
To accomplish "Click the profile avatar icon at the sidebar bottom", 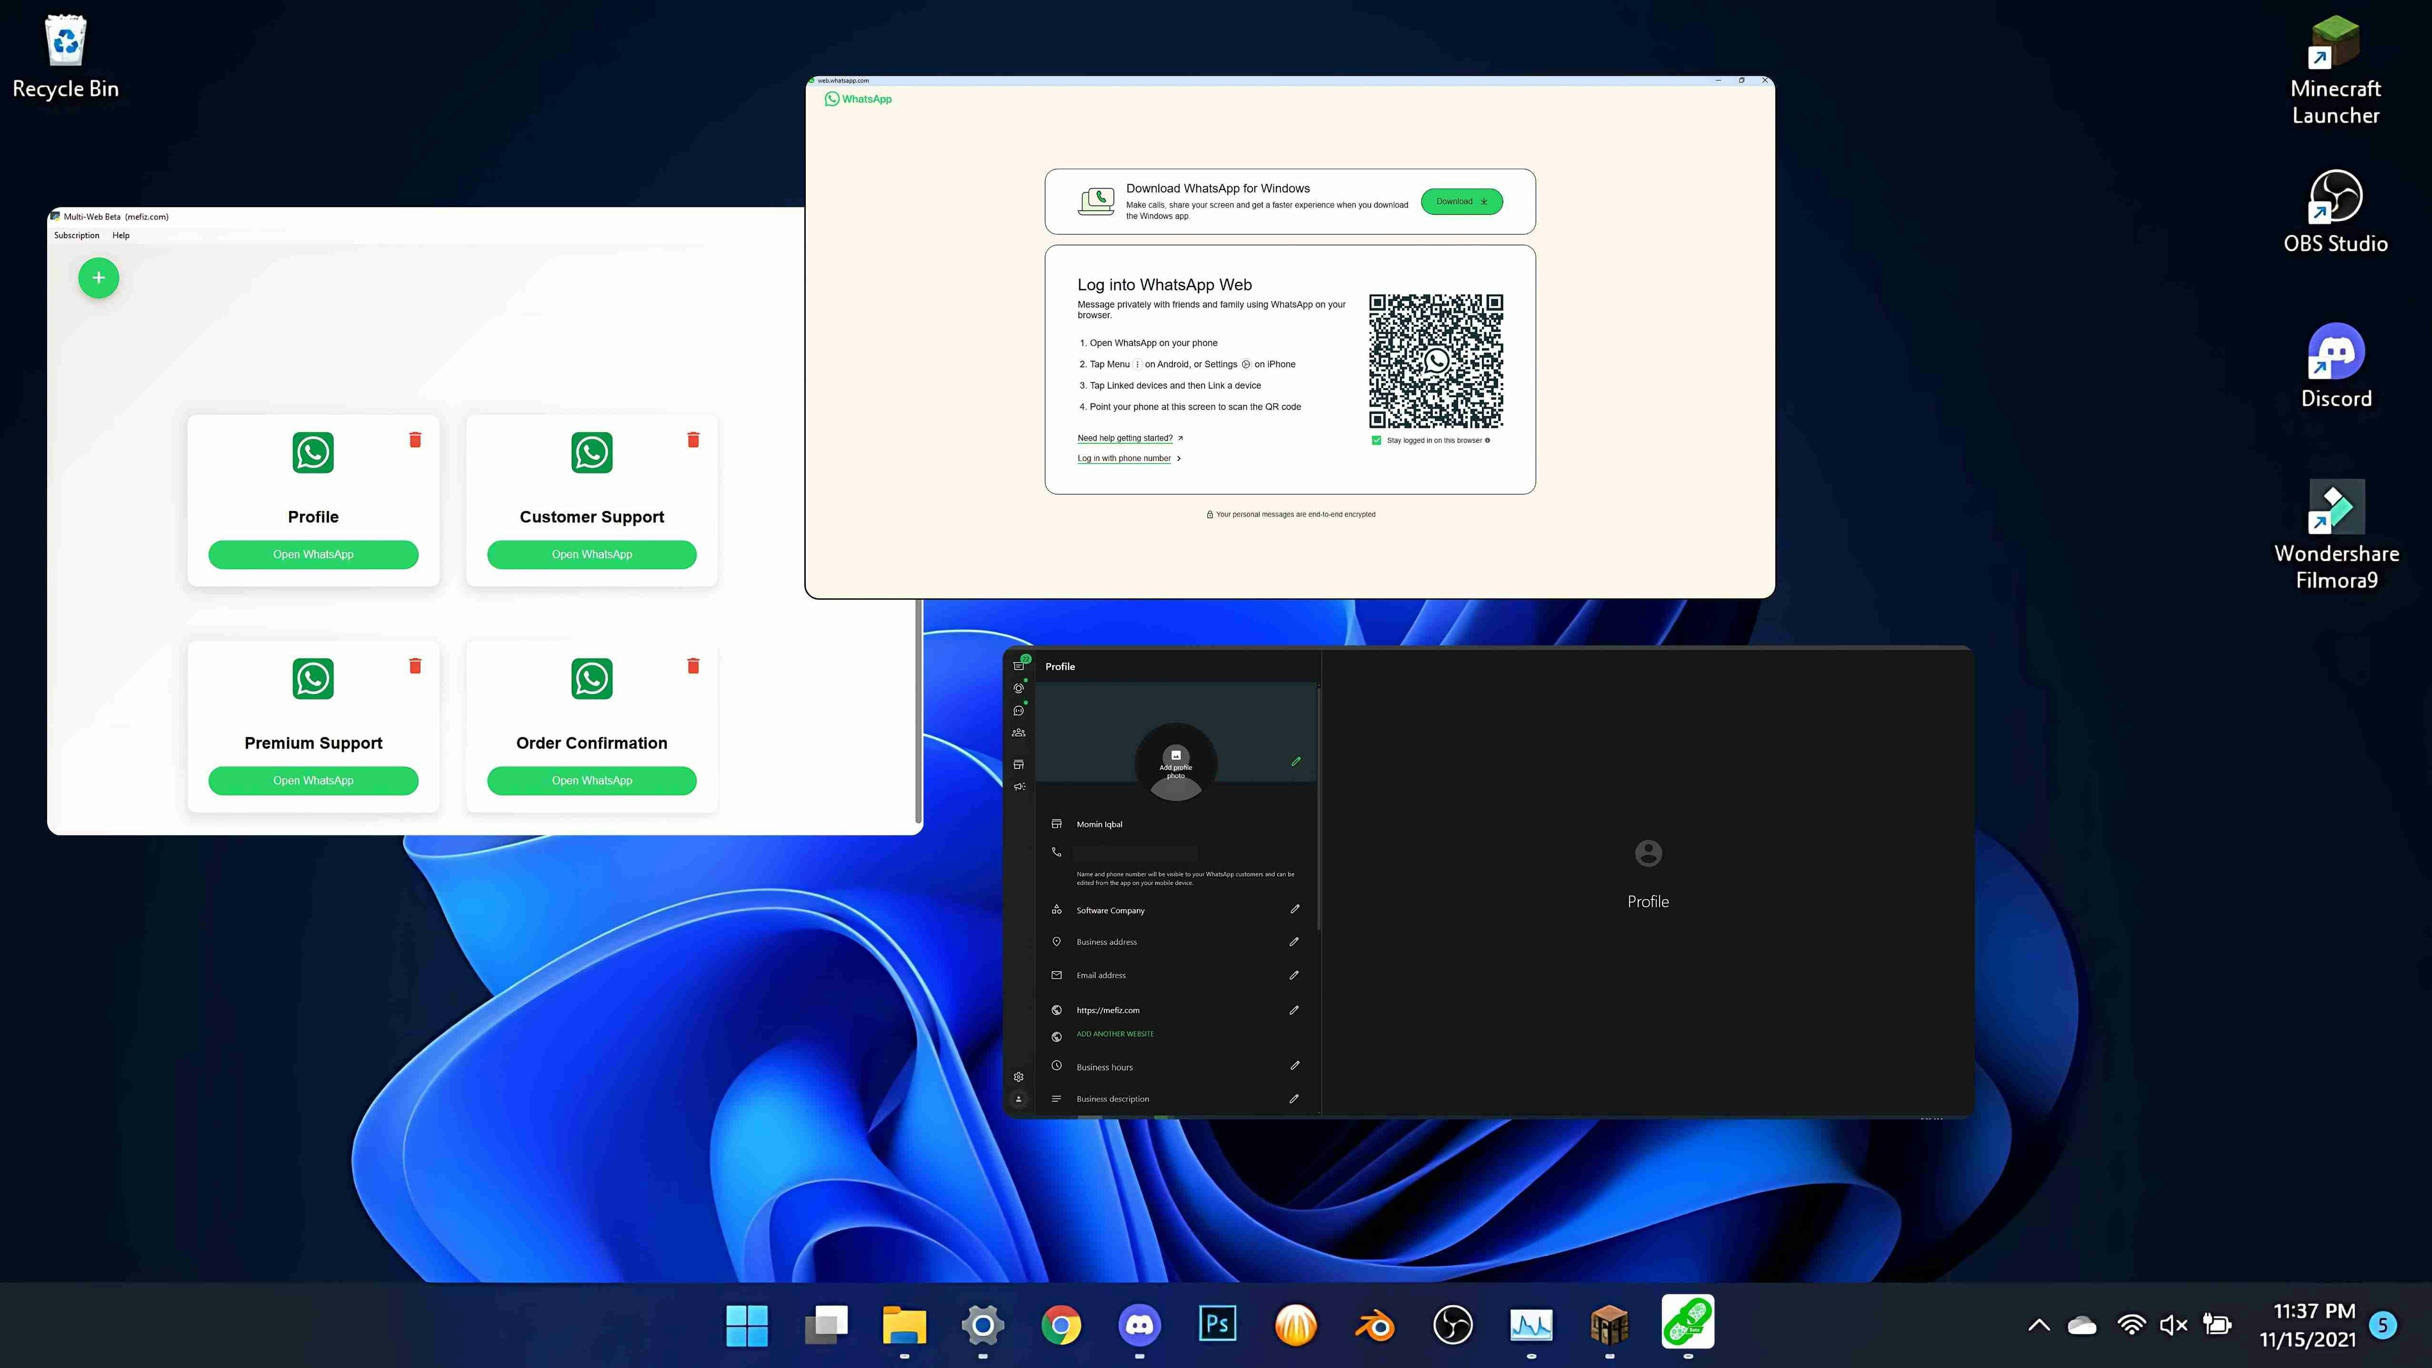I will coord(1019,1099).
